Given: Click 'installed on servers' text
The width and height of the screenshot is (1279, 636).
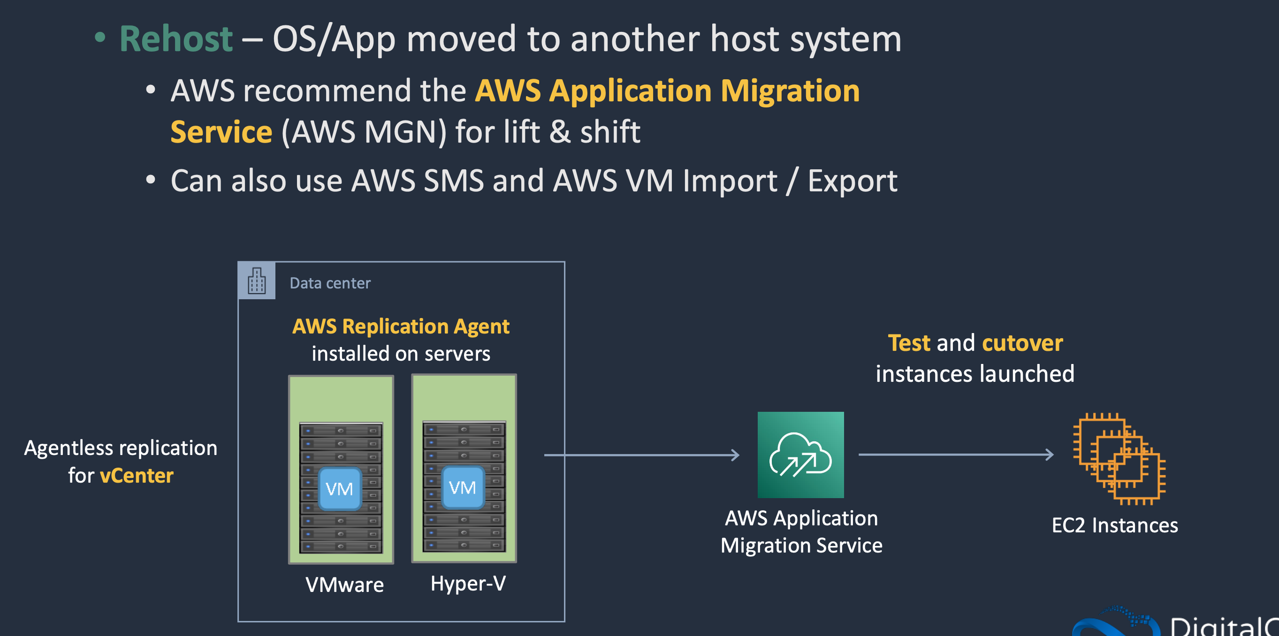Looking at the screenshot, I should point(401,354).
